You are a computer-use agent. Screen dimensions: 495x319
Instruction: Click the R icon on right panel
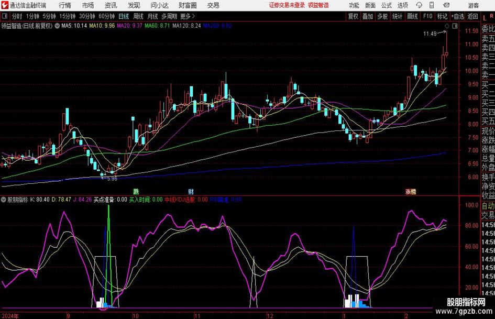click(x=491, y=16)
